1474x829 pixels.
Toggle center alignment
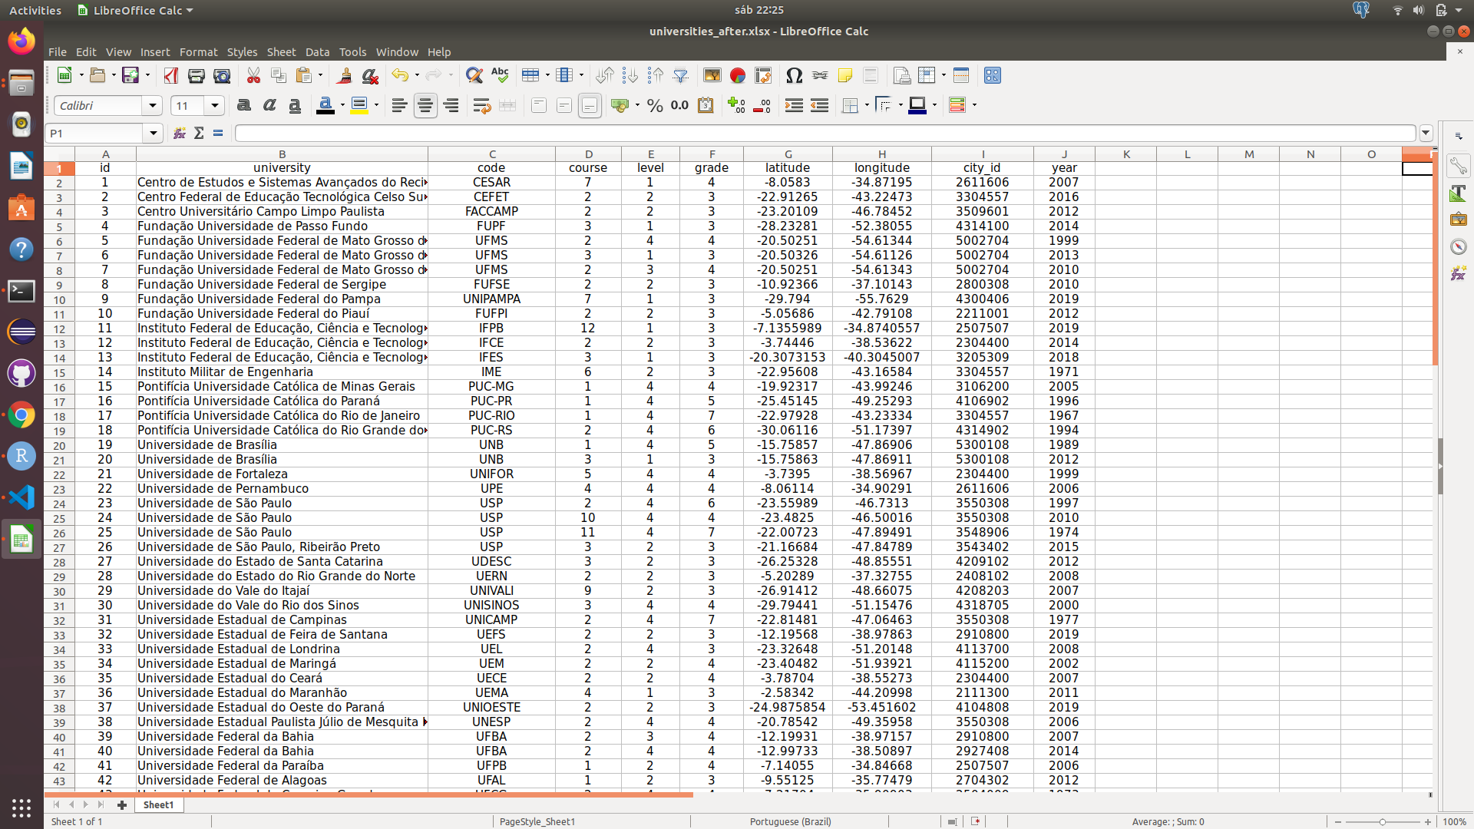point(425,105)
